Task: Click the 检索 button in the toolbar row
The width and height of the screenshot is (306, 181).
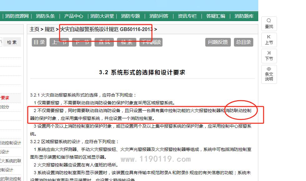Action: [127, 42]
